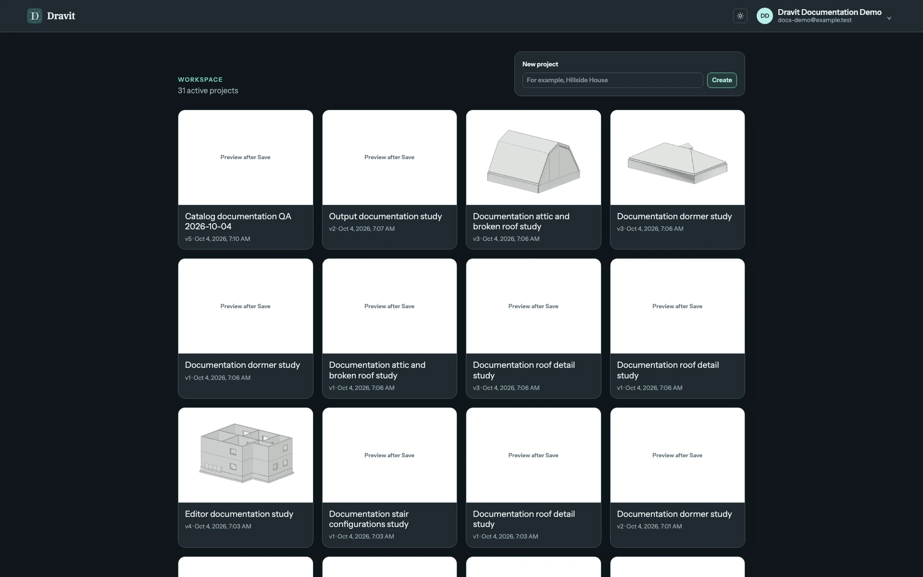Open preview of Documentation dormer study v1
Image resolution: width=923 pixels, height=577 pixels.
pyautogui.click(x=246, y=306)
